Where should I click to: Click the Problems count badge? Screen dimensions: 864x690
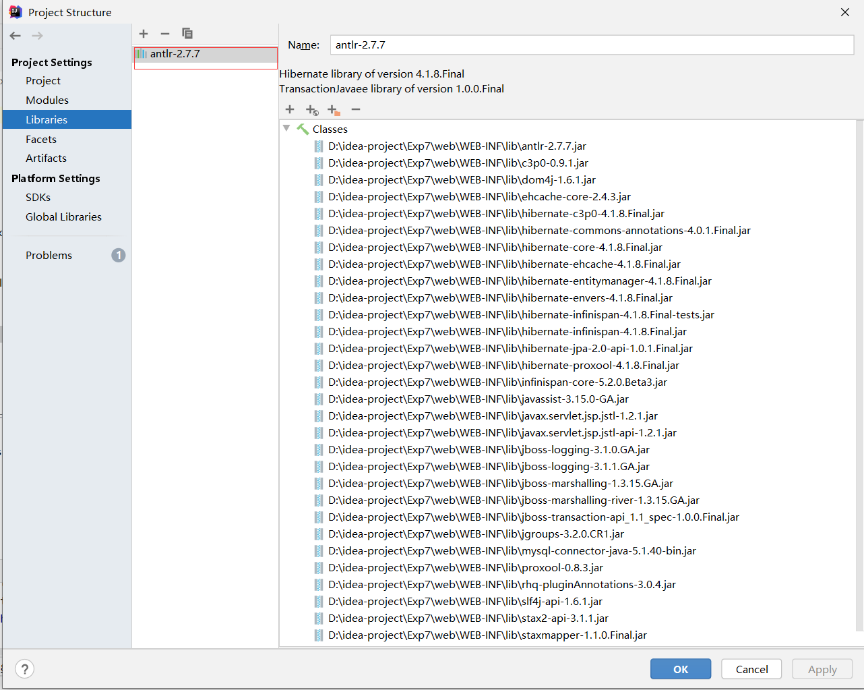tap(119, 255)
